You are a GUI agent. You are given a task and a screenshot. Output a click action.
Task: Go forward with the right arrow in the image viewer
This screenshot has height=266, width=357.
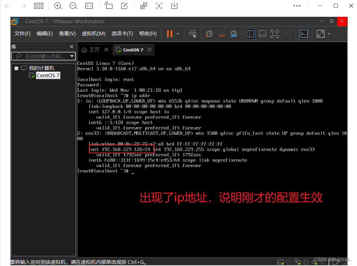click(x=23, y=6)
